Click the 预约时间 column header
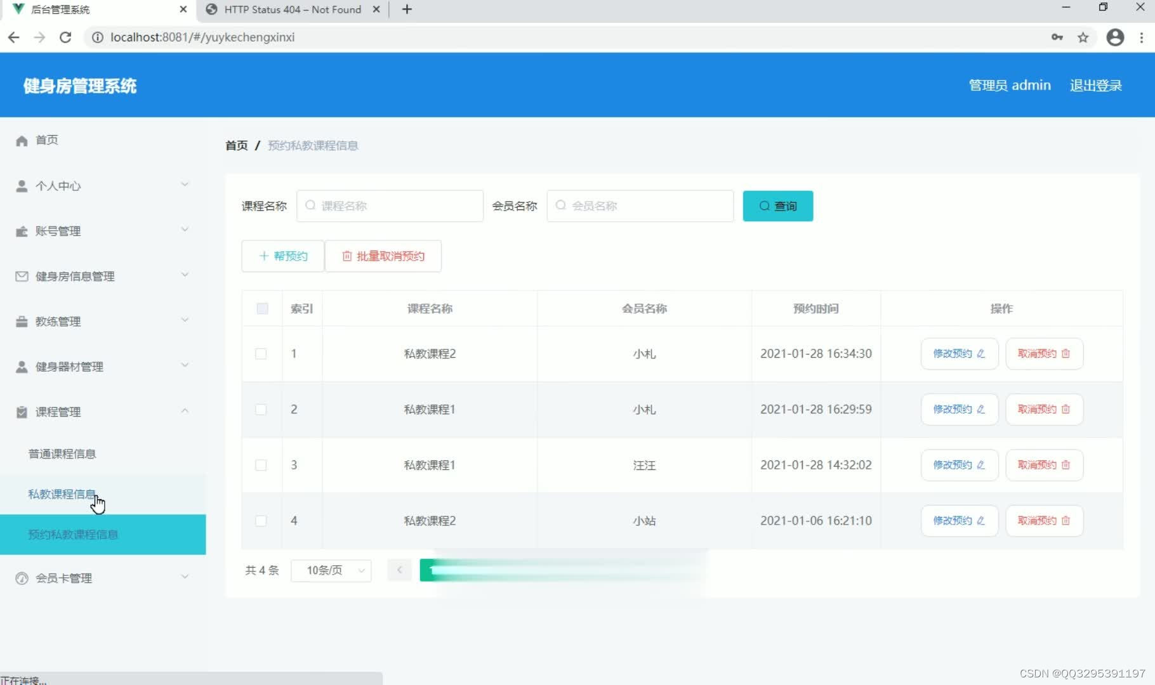The width and height of the screenshot is (1155, 685). tap(815, 309)
